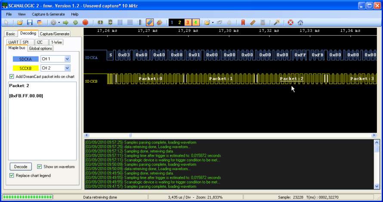This screenshot has width=383, height=202.
Task: Toggle channel 4 display button
Action: tap(195, 22)
